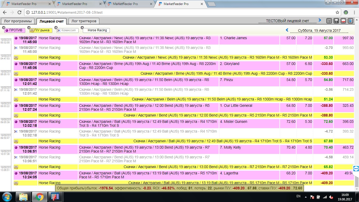Image resolution: width=359 pixels, height=202 pixels.
Task: Open the Лог триггеров tab
Action: tap(84, 21)
